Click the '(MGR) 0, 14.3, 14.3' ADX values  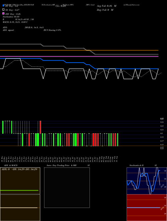(34, 27)
